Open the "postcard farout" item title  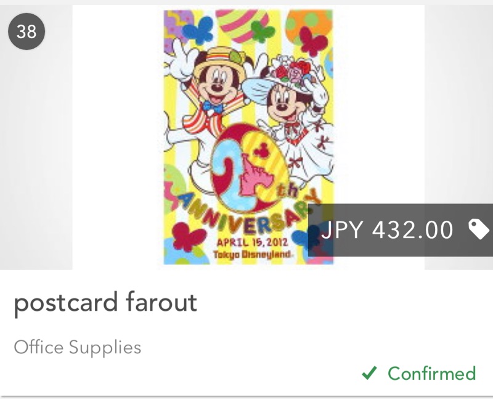pyautogui.click(x=105, y=303)
